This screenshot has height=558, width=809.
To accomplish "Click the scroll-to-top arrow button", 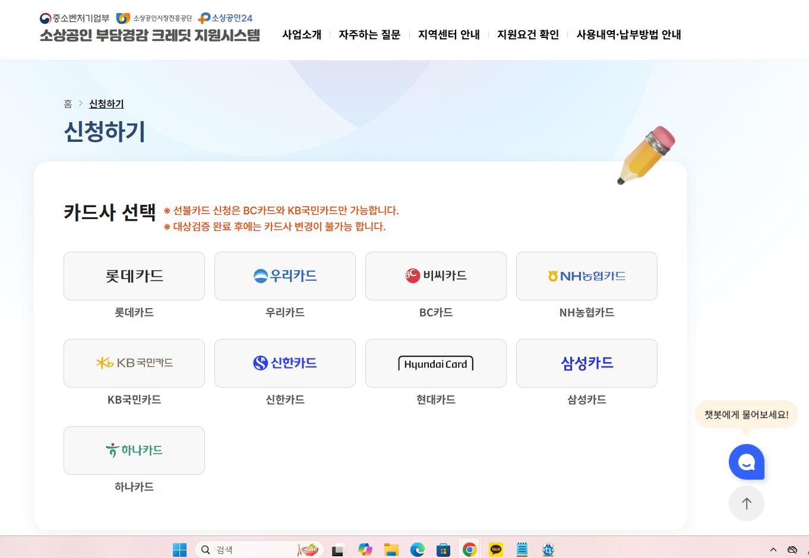I will (747, 503).
